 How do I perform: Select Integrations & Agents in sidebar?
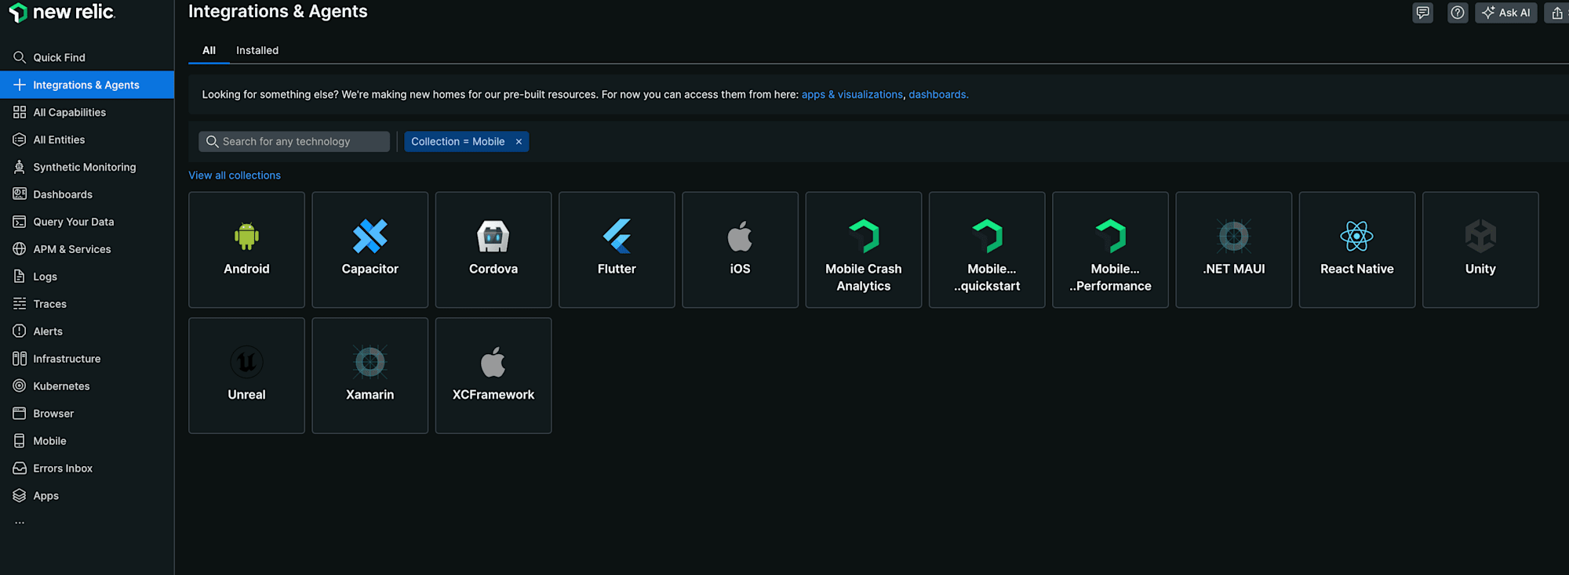click(x=87, y=85)
